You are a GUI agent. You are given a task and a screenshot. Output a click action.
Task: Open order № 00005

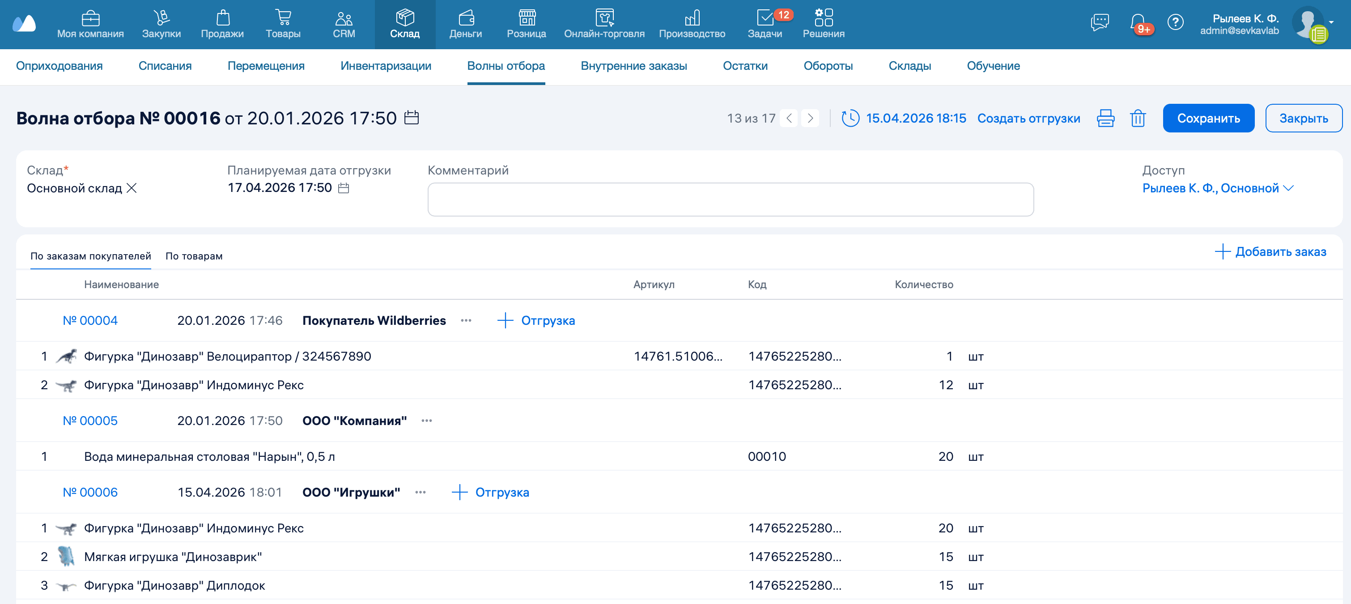point(90,421)
